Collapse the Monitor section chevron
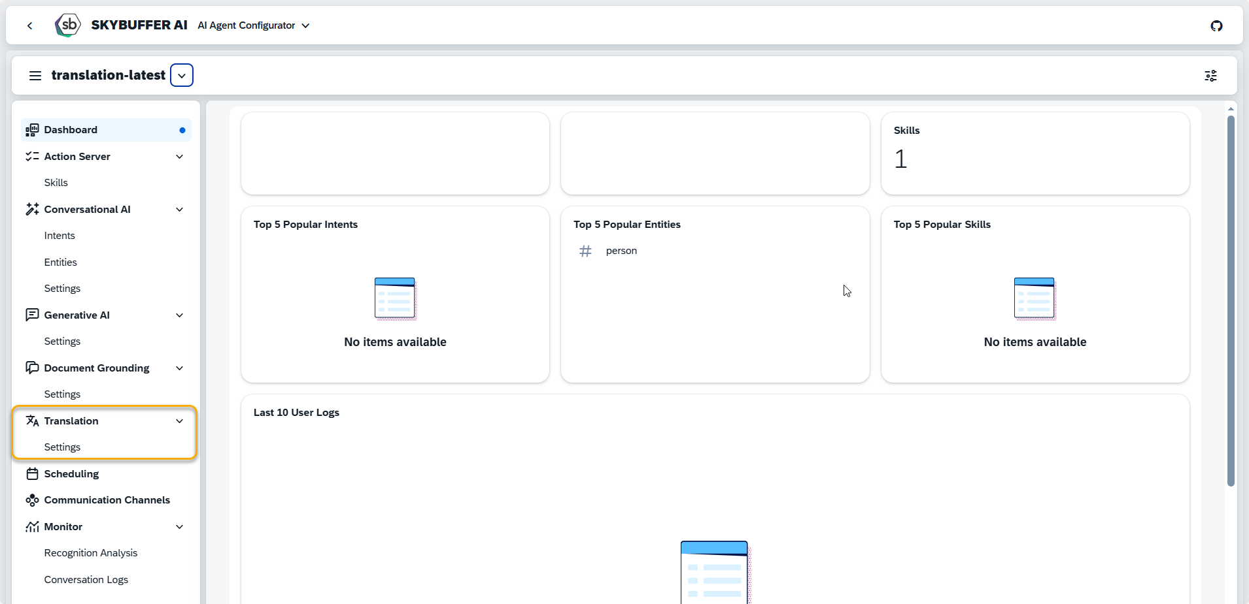 (x=180, y=527)
